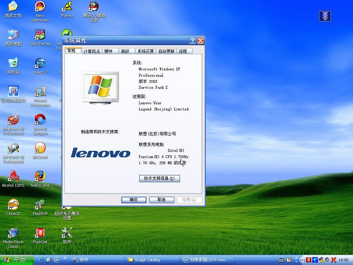Click the 开始 Start button
Image resolution: width=353 pixels, height=265 pixels.
(17, 260)
